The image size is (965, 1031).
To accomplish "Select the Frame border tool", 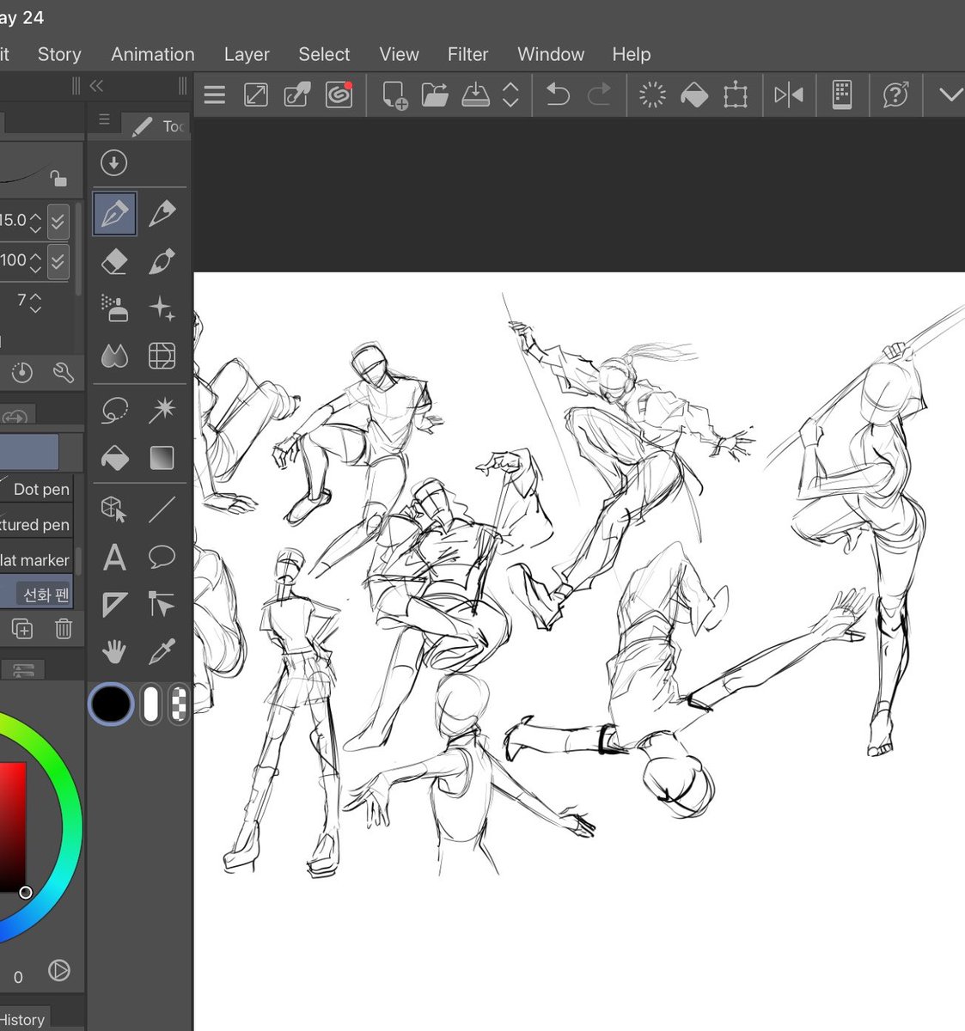I will 114,605.
